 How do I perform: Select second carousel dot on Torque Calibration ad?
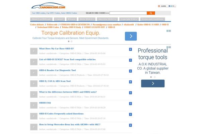pyautogui.click(x=72, y=41)
